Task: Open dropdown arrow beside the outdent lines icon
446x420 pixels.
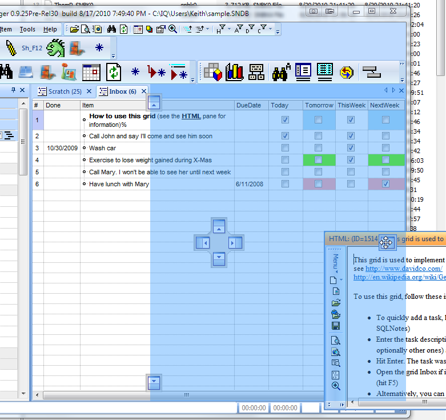Action: (207, 29)
